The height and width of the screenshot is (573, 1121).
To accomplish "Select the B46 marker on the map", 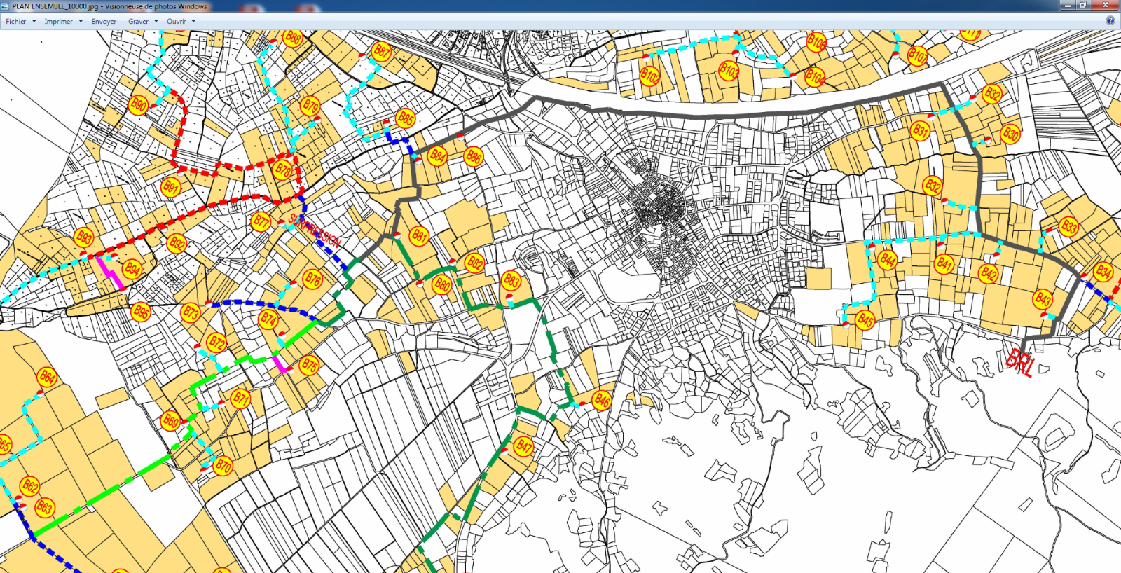I will [601, 400].
